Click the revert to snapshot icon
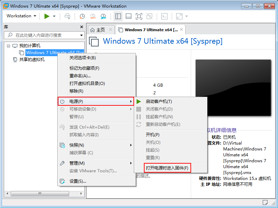This screenshot has width=278, height=208. (93, 16)
